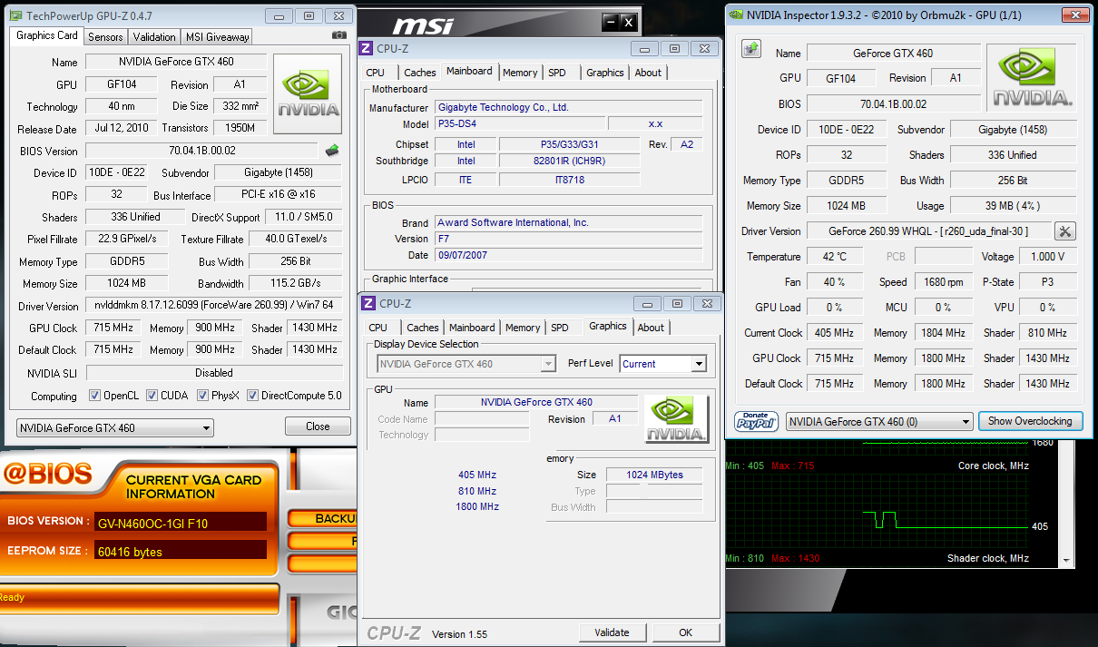Click the GPU-Z camera screenshot icon

click(339, 35)
